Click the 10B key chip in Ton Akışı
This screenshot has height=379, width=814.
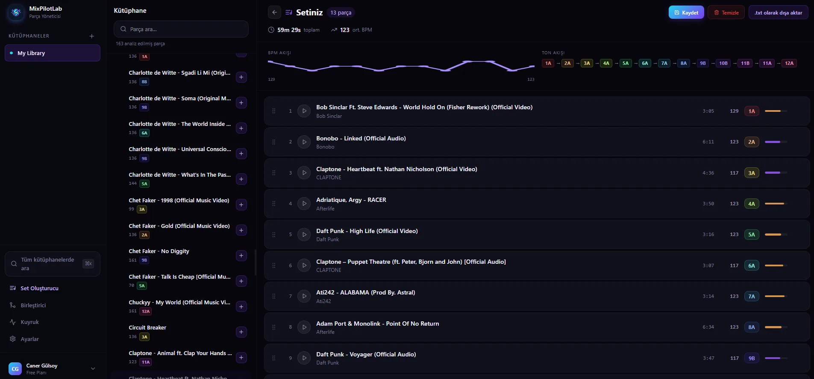tap(723, 63)
